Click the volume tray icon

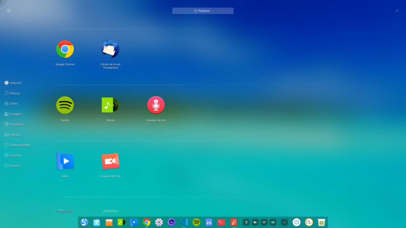[255, 222]
